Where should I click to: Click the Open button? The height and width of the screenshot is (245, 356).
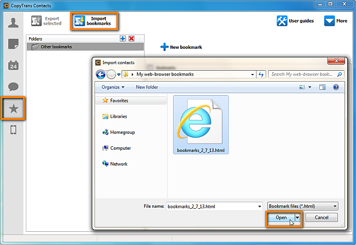pos(281,218)
